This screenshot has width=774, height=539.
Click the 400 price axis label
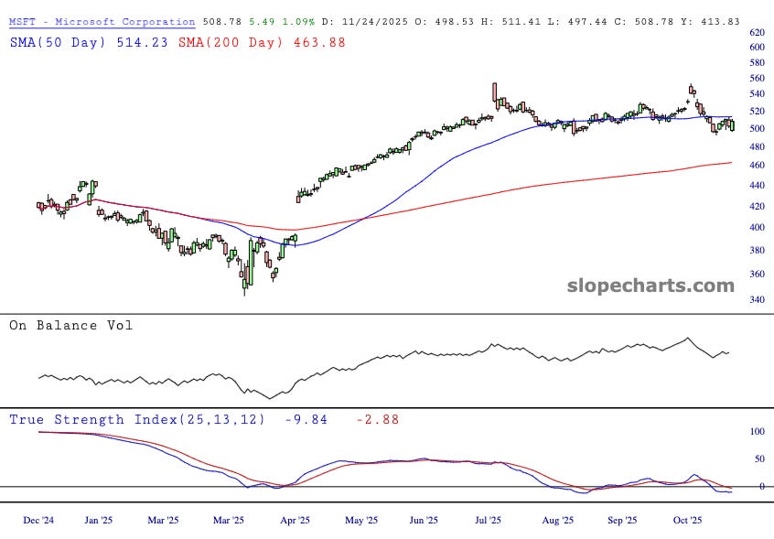point(758,228)
